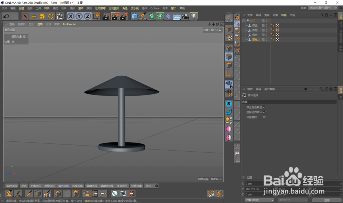
Task: Click 扩展选区 button
Action: pos(36,186)
